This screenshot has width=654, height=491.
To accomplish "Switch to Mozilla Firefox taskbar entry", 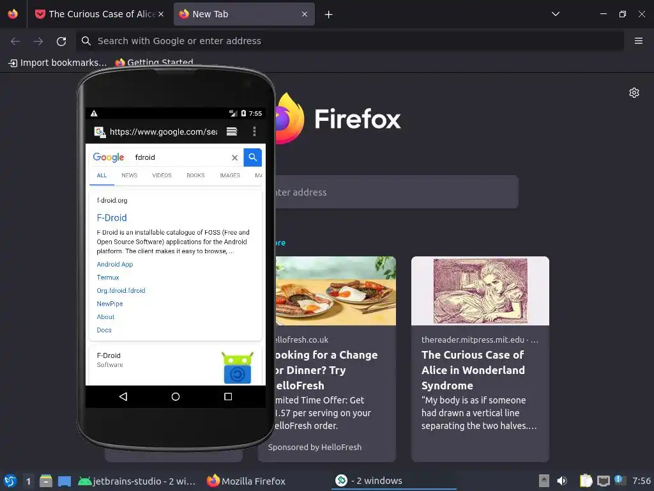I will click(x=247, y=481).
